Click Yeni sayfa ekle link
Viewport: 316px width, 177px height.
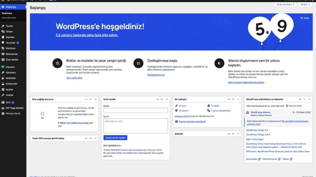click(74, 78)
